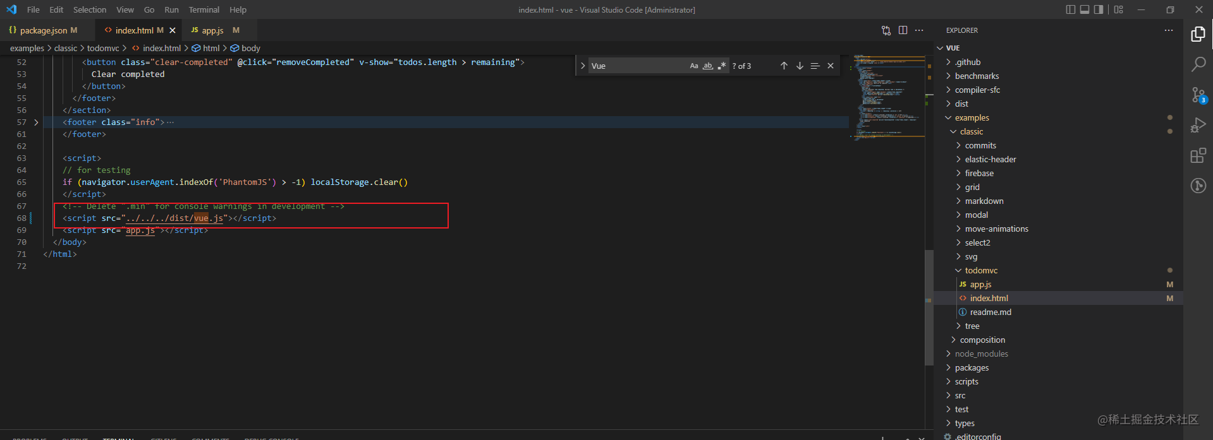The width and height of the screenshot is (1213, 440).
Task: Open the Source Control view with the 3 badge
Action: 1198,95
